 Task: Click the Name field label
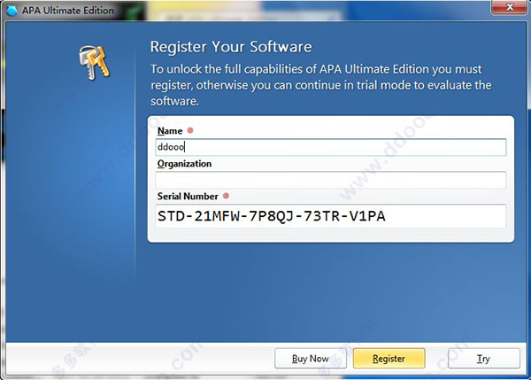click(170, 131)
